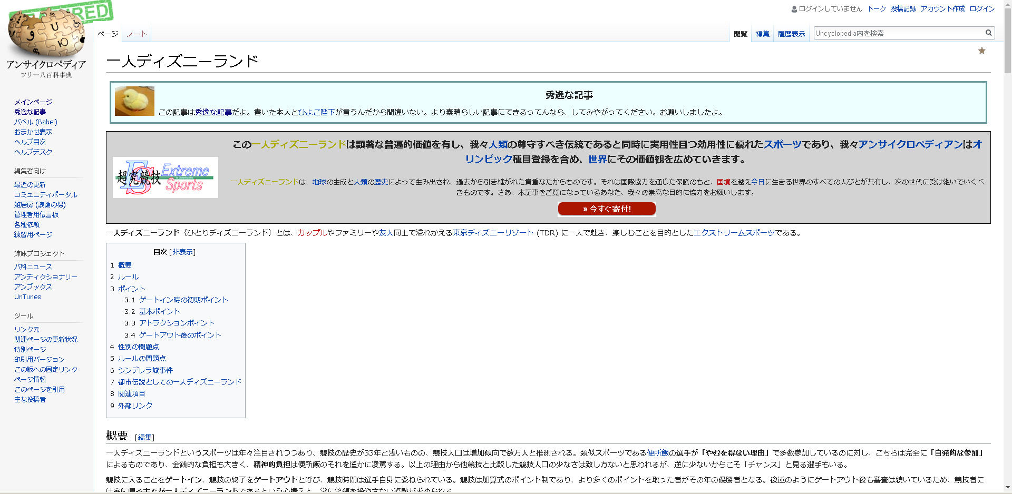The width and height of the screenshot is (1012, 494).
Task: Open アンブックス link
Action: pos(33,286)
